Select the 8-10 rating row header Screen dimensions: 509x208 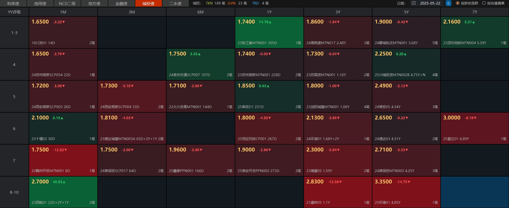14,192
